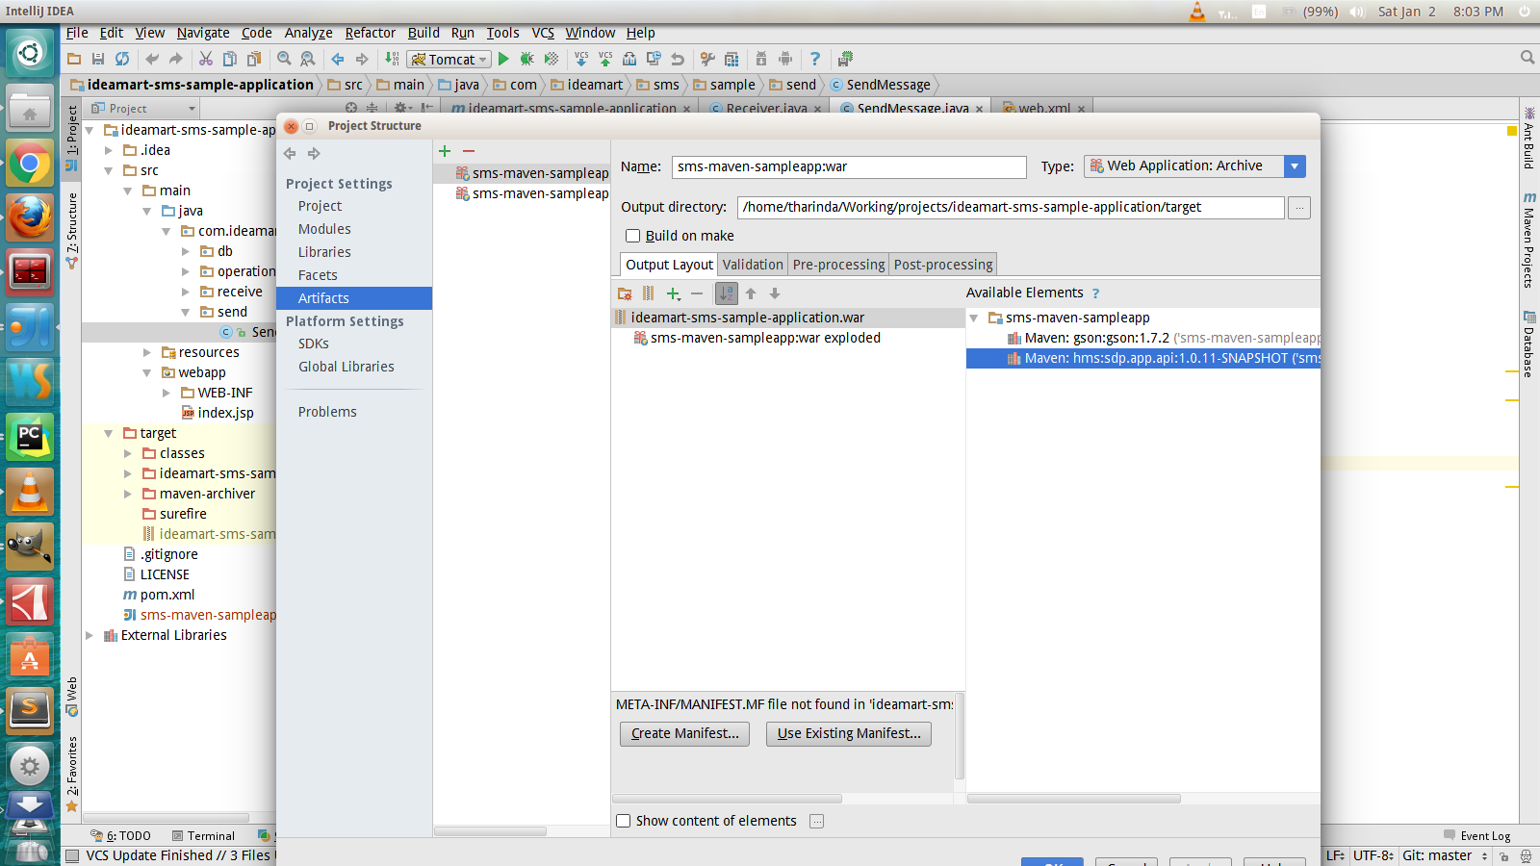Toggle alphabetical sorting of output elements
Image resolution: width=1540 pixels, height=866 pixels.
pos(726,293)
